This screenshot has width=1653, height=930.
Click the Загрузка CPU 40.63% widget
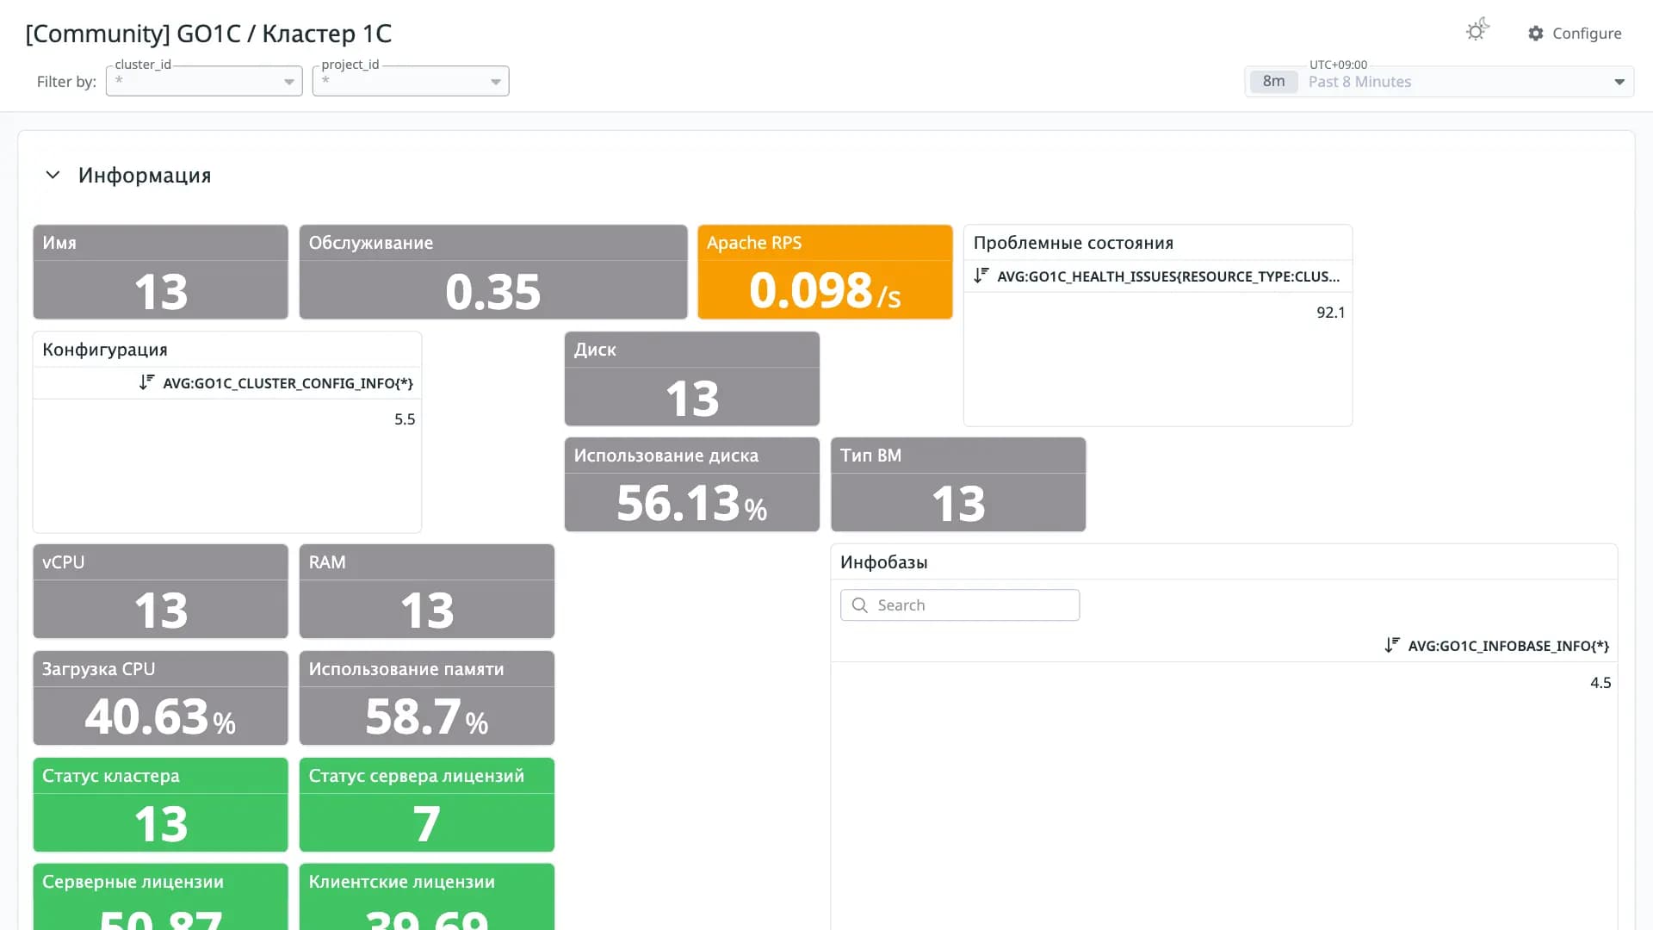coord(160,698)
